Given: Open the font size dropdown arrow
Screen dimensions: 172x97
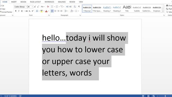Looking at the screenshot, I should [32, 7].
